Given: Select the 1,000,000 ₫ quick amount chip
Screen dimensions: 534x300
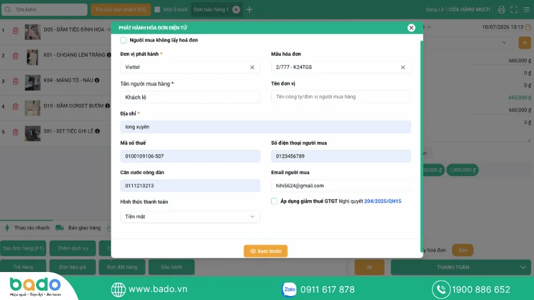Looking at the screenshot, I should [463, 170].
